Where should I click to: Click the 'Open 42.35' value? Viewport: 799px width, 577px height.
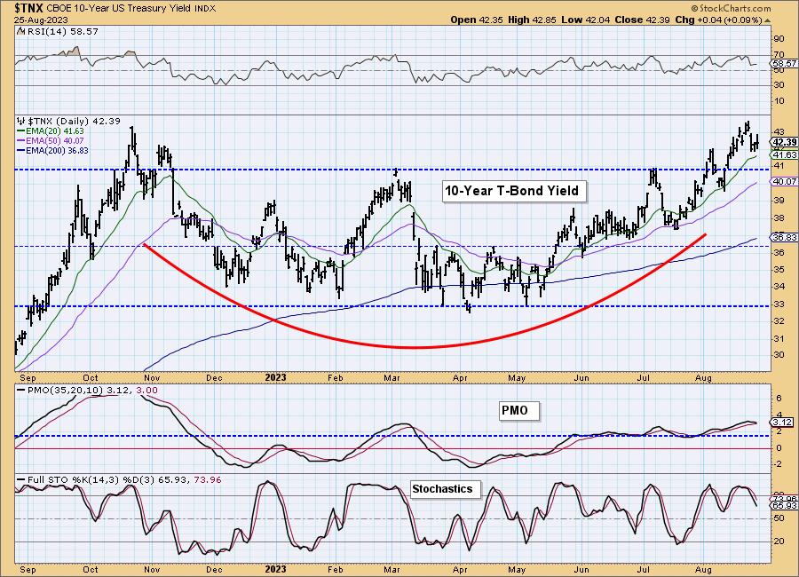pyautogui.click(x=477, y=20)
